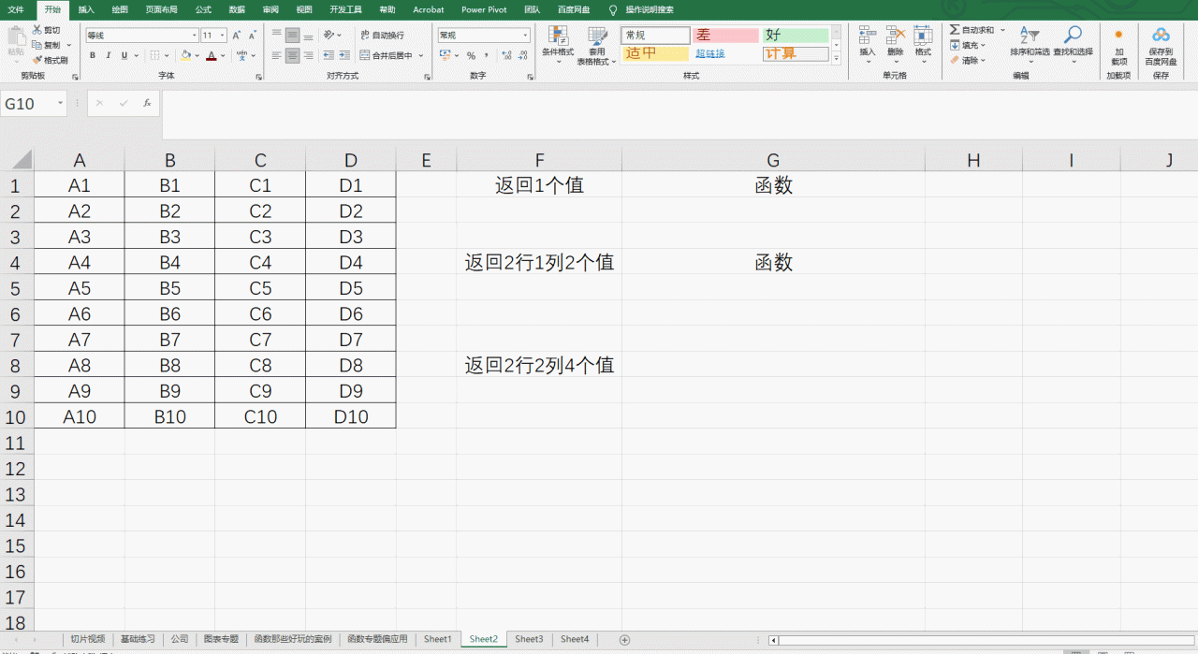Click Merge and Center (合并后居中)
The height and width of the screenshot is (654, 1198).
387,56
